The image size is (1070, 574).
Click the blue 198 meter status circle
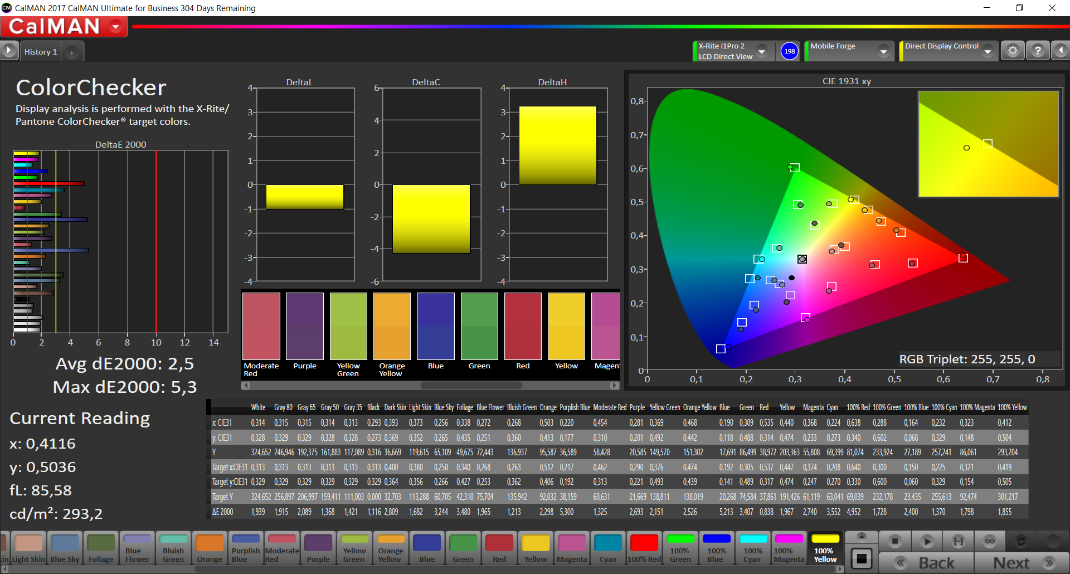(x=789, y=51)
